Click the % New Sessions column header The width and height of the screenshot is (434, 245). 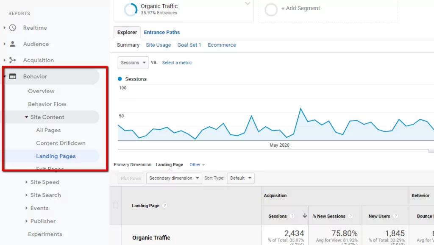tap(329, 216)
